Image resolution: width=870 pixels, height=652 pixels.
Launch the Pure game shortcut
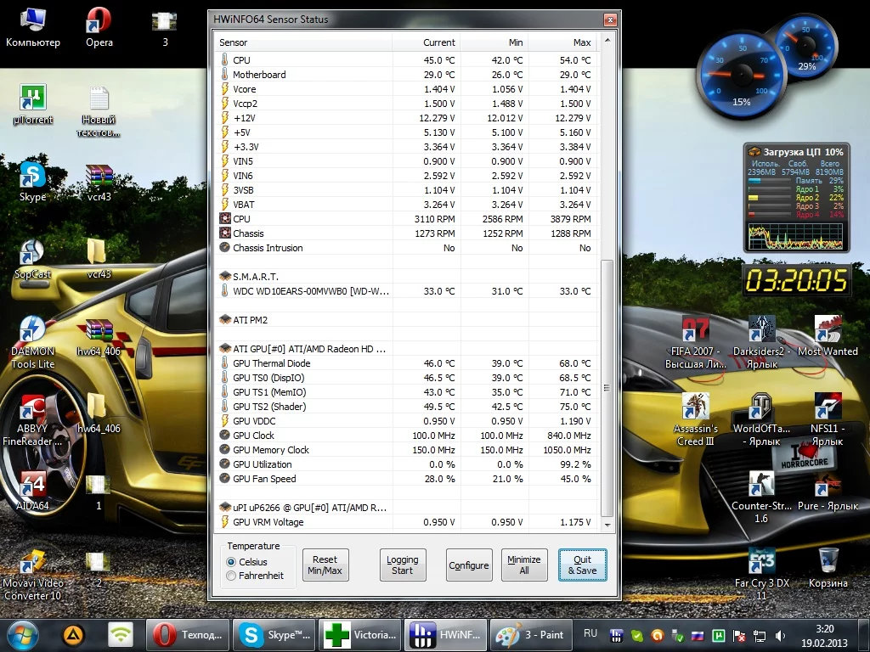pyautogui.click(x=828, y=492)
